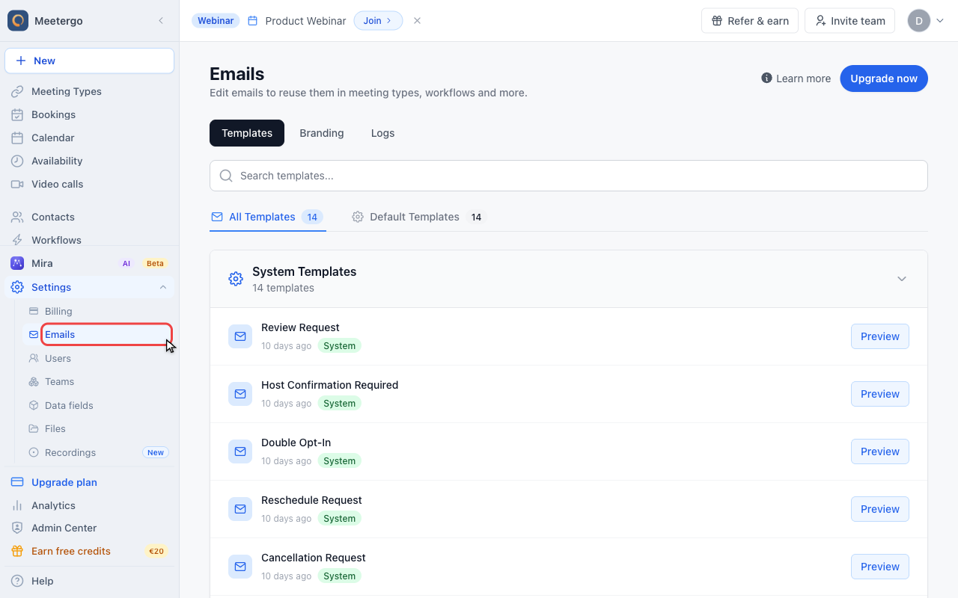Click the Learn more link
Image resolution: width=958 pixels, height=598 pixels.
tap(796, 78)
